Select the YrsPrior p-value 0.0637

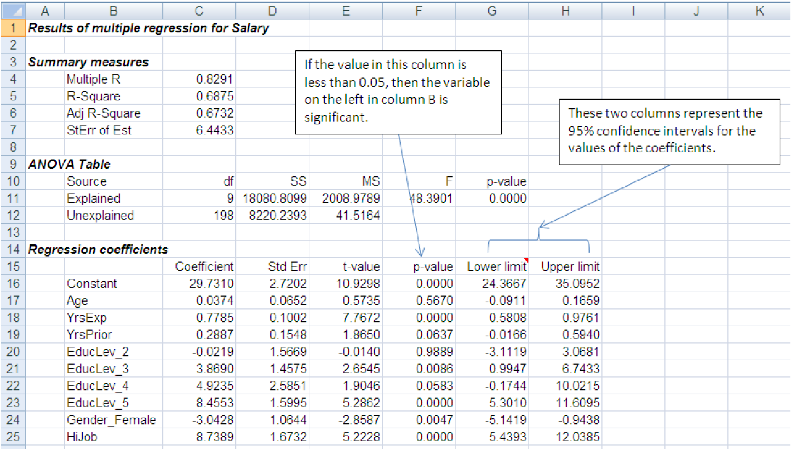419,335
